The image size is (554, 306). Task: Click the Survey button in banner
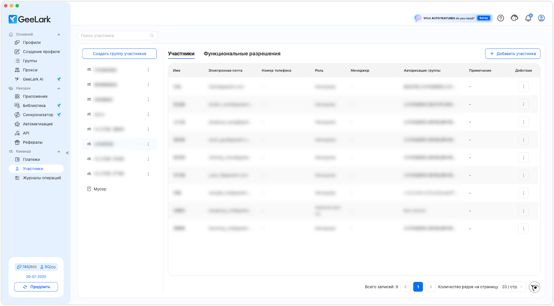point(484,18)
